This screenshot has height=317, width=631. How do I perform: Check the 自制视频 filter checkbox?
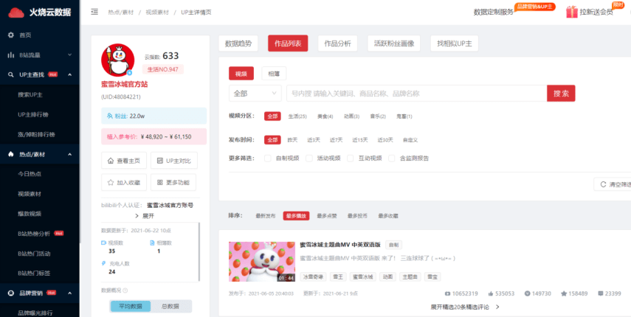[x=268, y=158]
